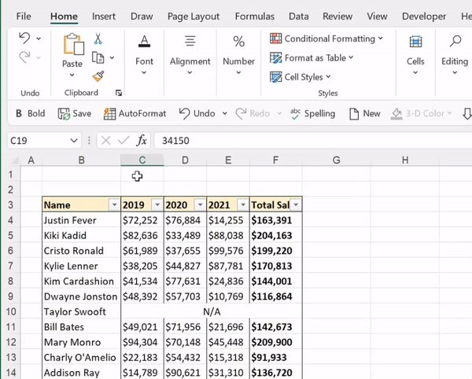Switch to the Data tab
The height and width of the screenshot is (379, 472).
(299, 17)
